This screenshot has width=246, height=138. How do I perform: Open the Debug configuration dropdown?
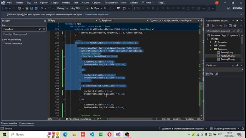62,8
